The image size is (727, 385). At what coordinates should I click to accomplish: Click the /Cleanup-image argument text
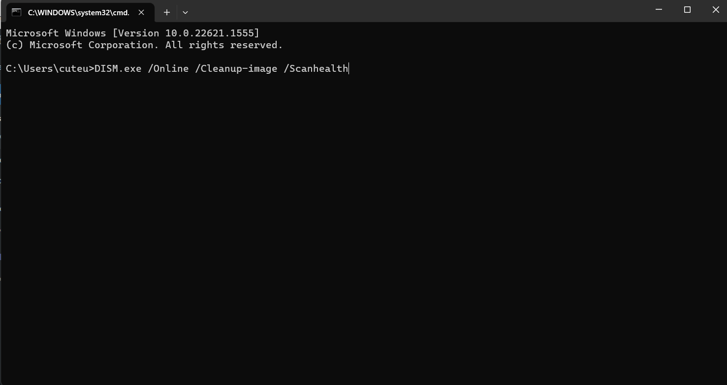pos(236,68)
